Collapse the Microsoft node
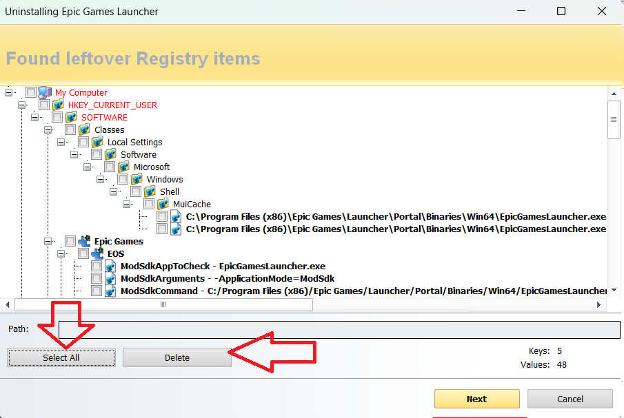Viewport: 624px width, 418px height. tap(87, 167)
